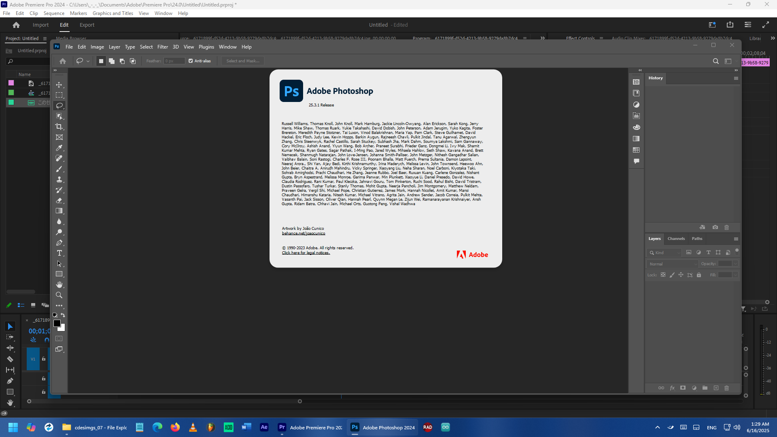The width and height of the screenshot is (777, 437).
Task: Select the Zoom tool
Action: 59,295
